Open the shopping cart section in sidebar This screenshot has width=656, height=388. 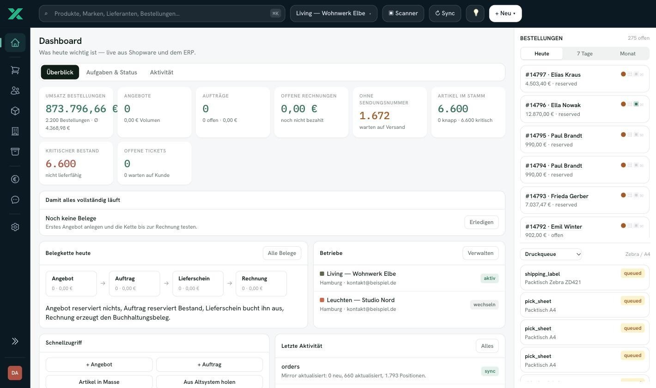15,70
